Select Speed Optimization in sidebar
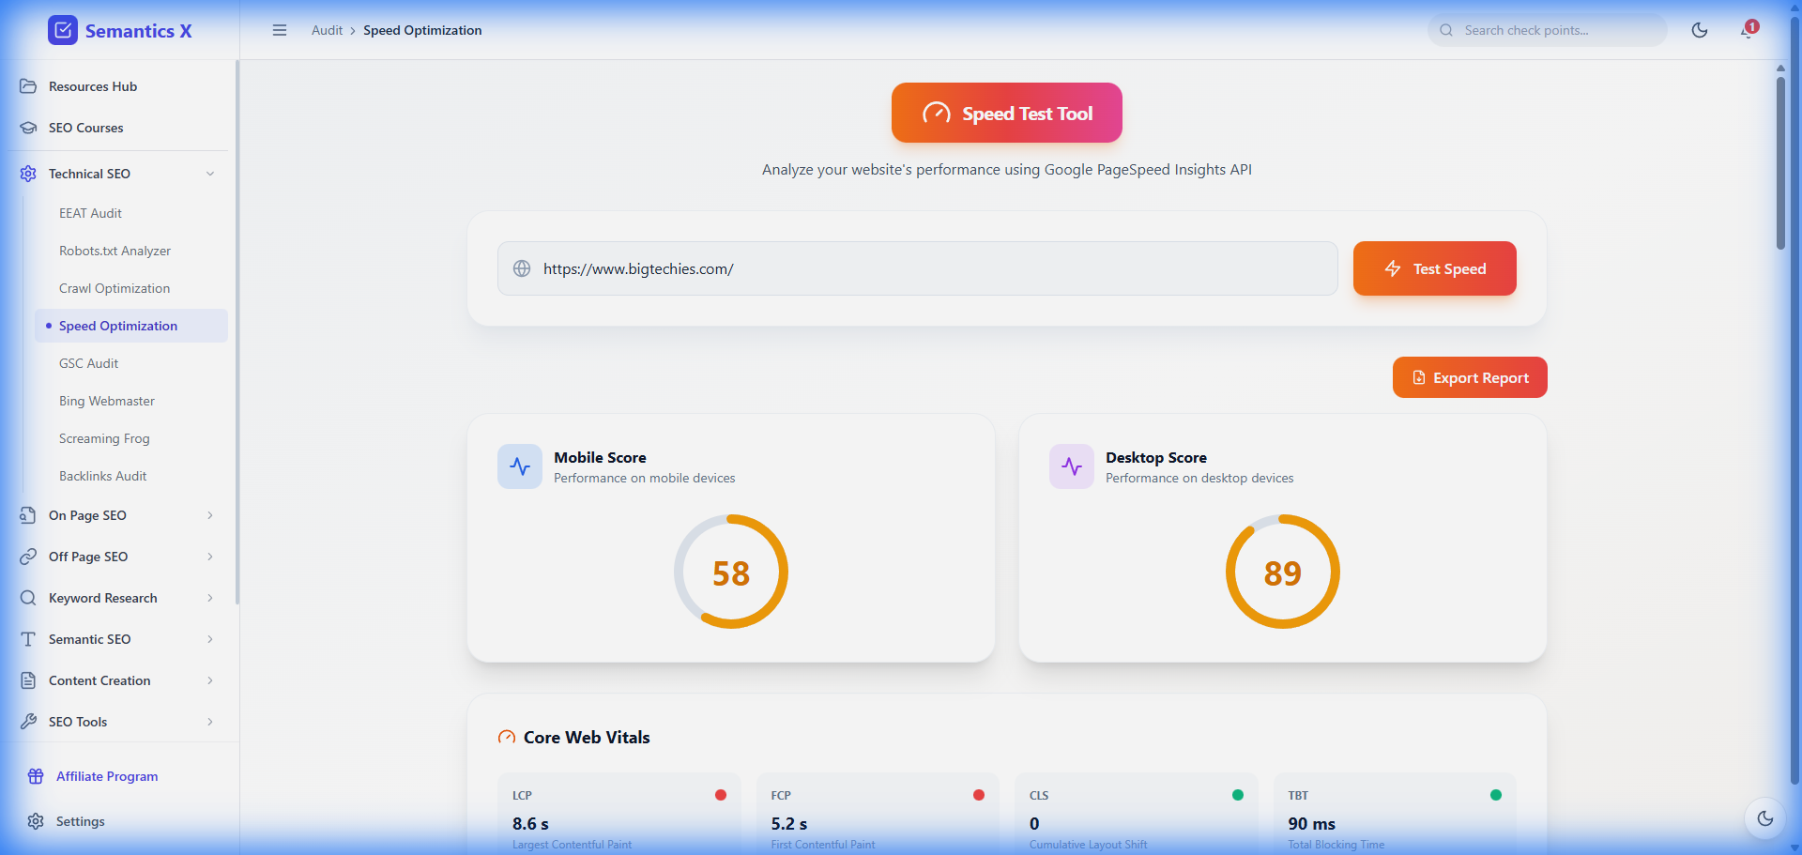 (130, 326)
